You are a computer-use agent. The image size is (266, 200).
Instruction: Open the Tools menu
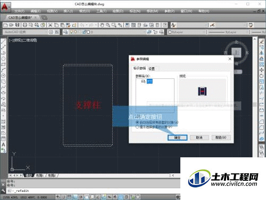click(x=102, y=11)
